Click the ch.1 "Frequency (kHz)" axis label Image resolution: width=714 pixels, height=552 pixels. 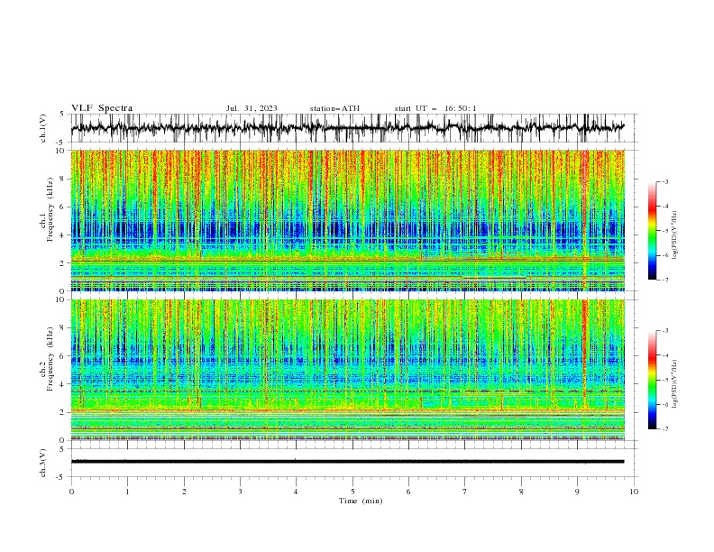pyautogui.click(x=50, y=209)
